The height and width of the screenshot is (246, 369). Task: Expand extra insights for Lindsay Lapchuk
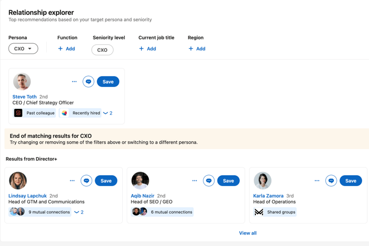pyautogui.click(x=79, y=212)
